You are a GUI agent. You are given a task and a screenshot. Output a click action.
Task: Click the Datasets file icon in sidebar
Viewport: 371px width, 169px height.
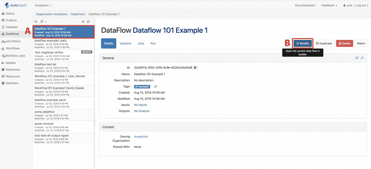pos(3,27)
